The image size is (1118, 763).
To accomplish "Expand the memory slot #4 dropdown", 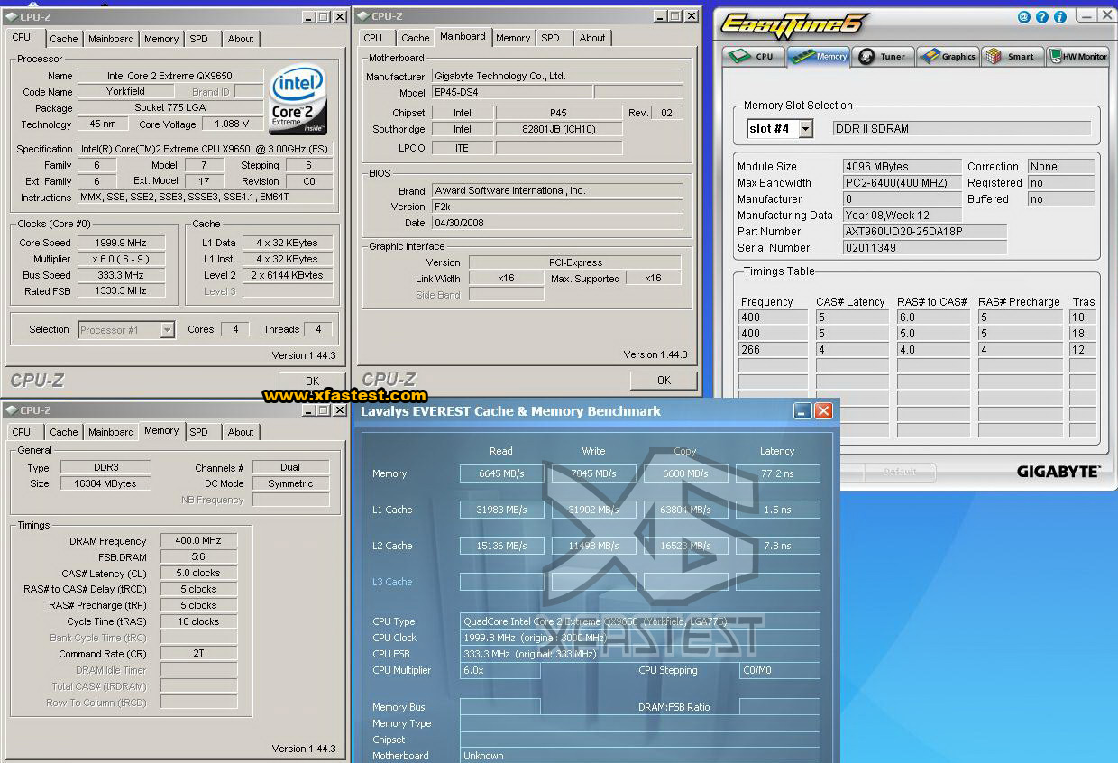I will pyautogui.click(x=805, y=129).
